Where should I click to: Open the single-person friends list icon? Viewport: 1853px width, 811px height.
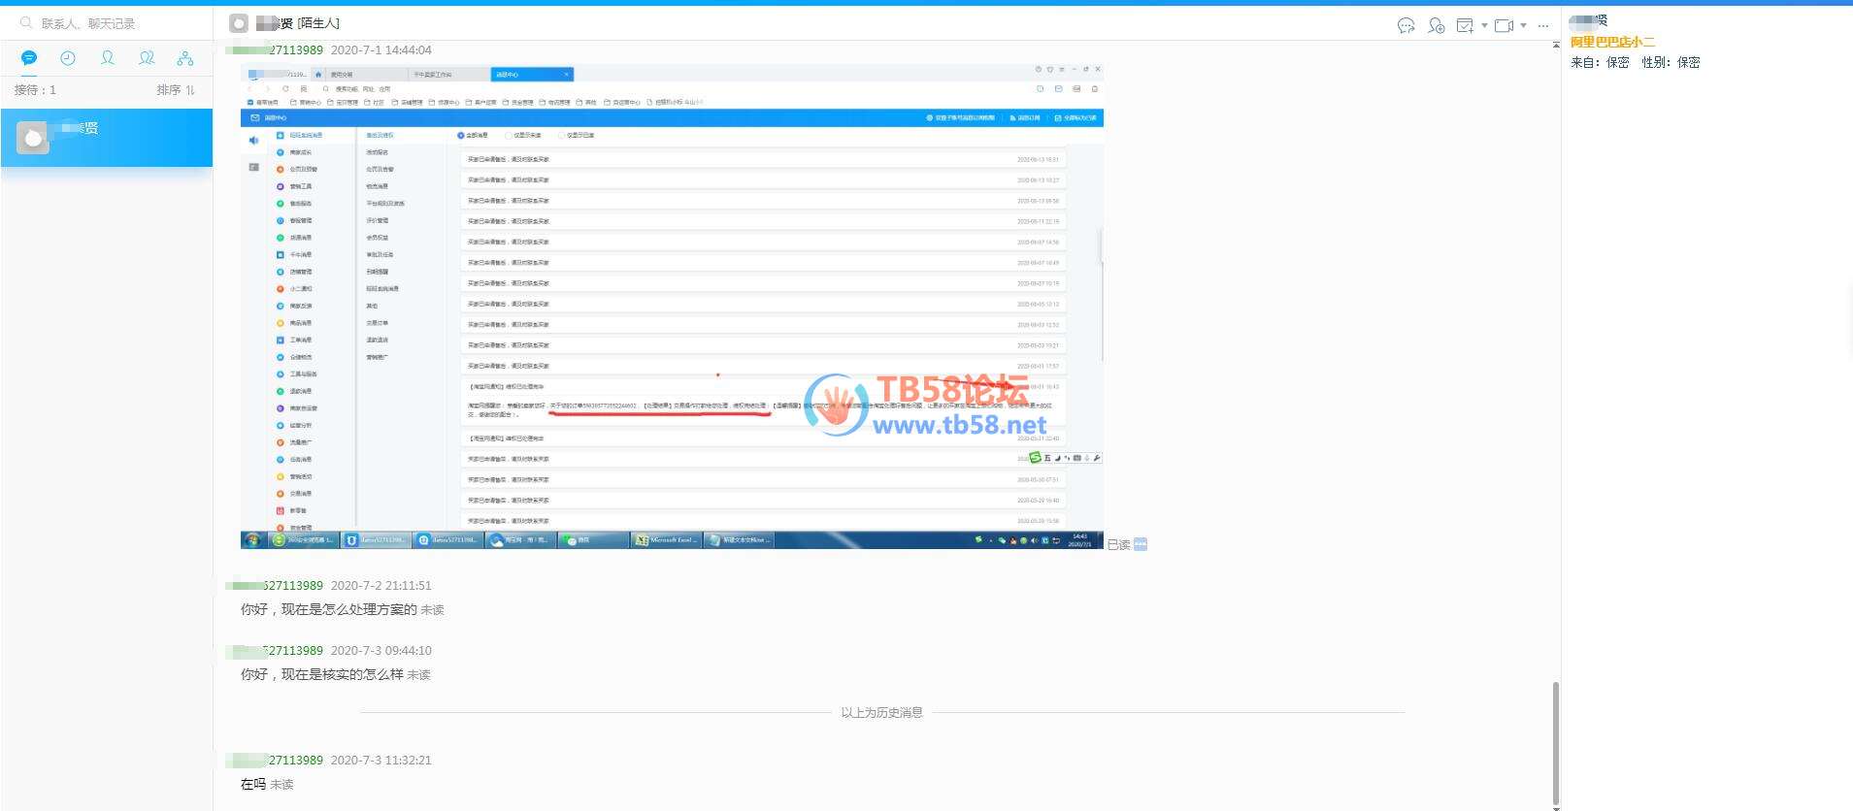point(108,58)
